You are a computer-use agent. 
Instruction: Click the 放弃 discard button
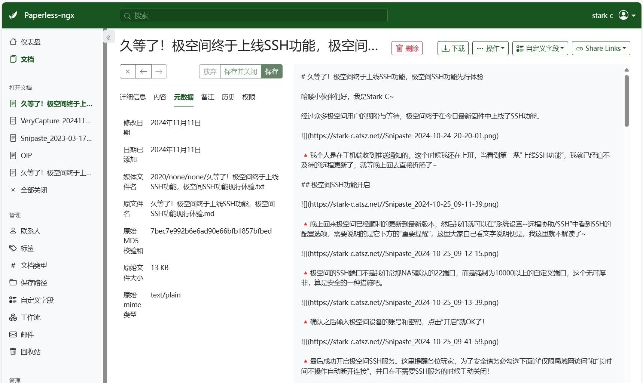tap(210, 71)
